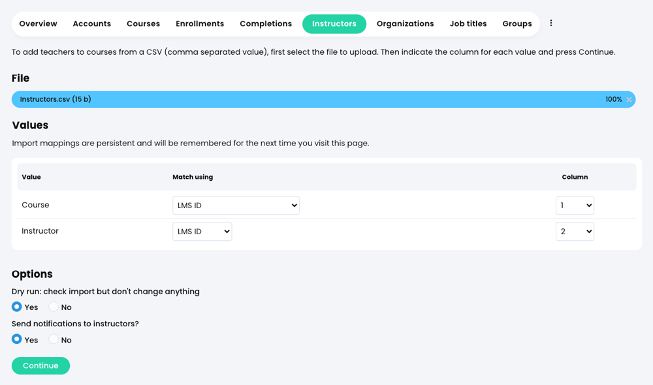The image size is (653, 385).
Task: Open the Organizations tab
Action: coord(405,23)
